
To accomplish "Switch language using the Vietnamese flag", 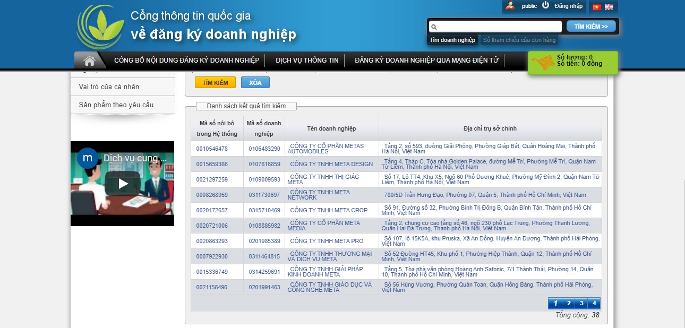I will pos(596,7).
